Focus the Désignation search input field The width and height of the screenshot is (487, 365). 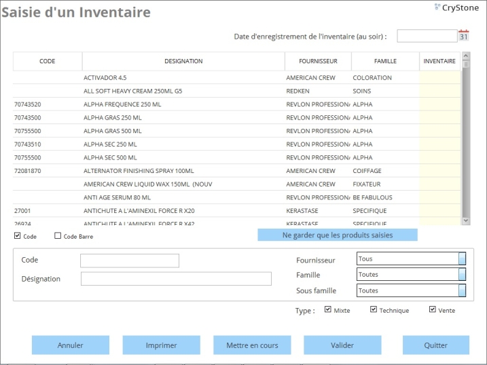pos(176,279)
